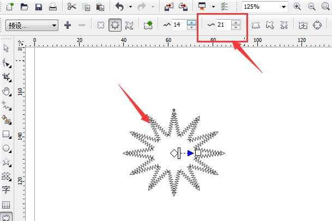Viewport: 332px width, 221px height.
Task: Increase zipper amplitude with up arrow
Action: 191,22
